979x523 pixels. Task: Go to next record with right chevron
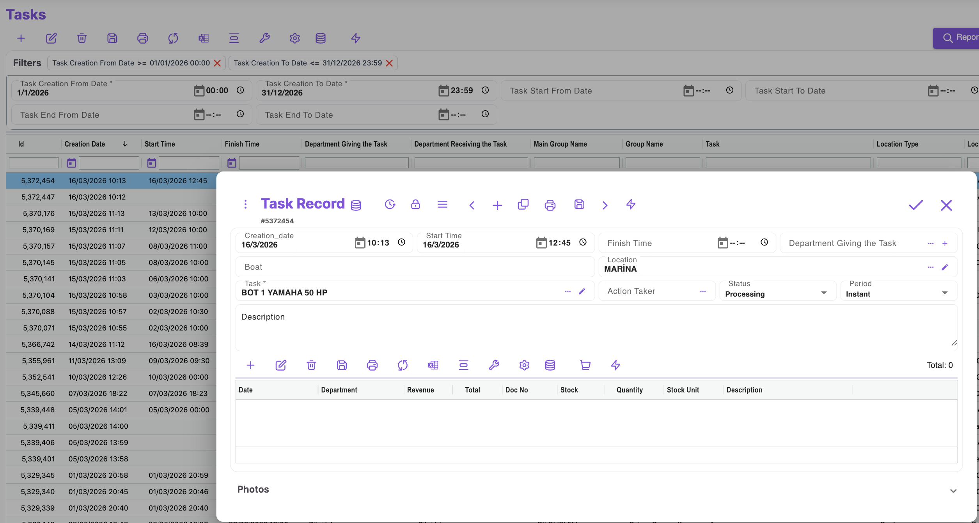[605, 205]
